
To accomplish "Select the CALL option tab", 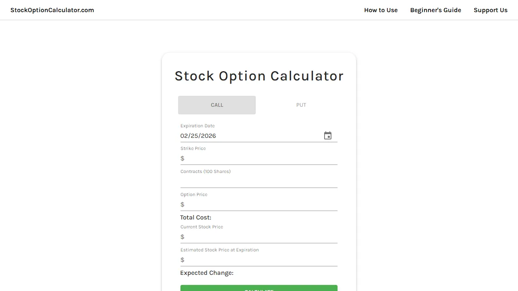I will click(x=217, y=105).
